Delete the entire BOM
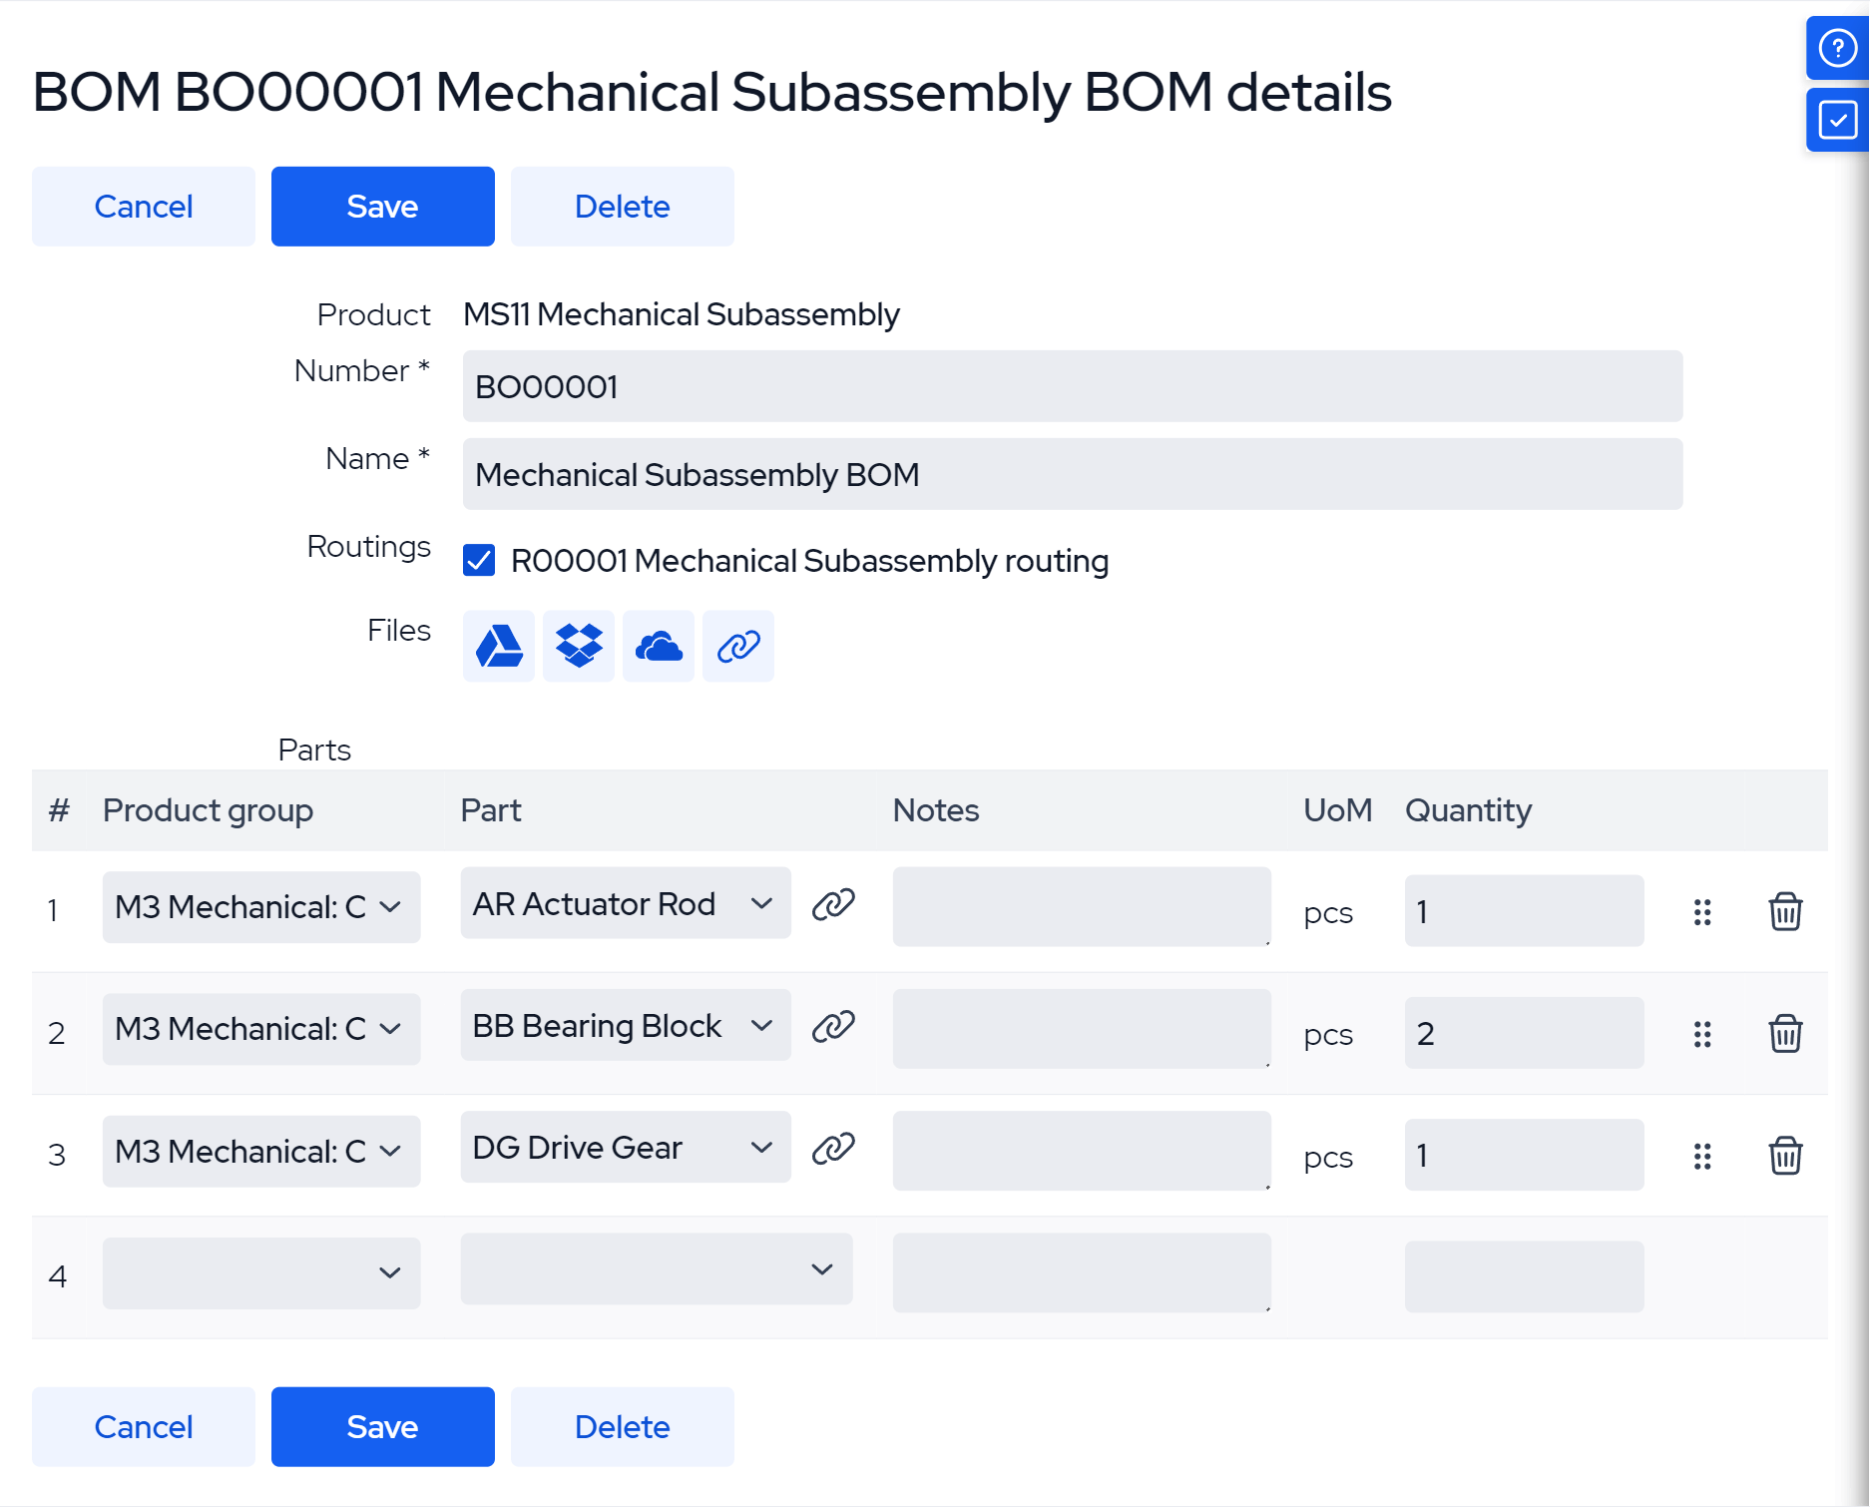Screen dimensions: 1870x1507 (x=622, y=206)
